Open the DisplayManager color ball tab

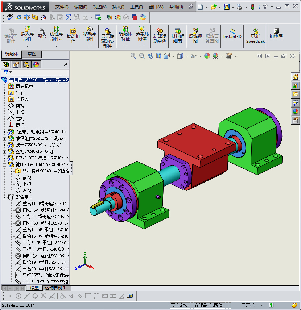click(36, 64)
